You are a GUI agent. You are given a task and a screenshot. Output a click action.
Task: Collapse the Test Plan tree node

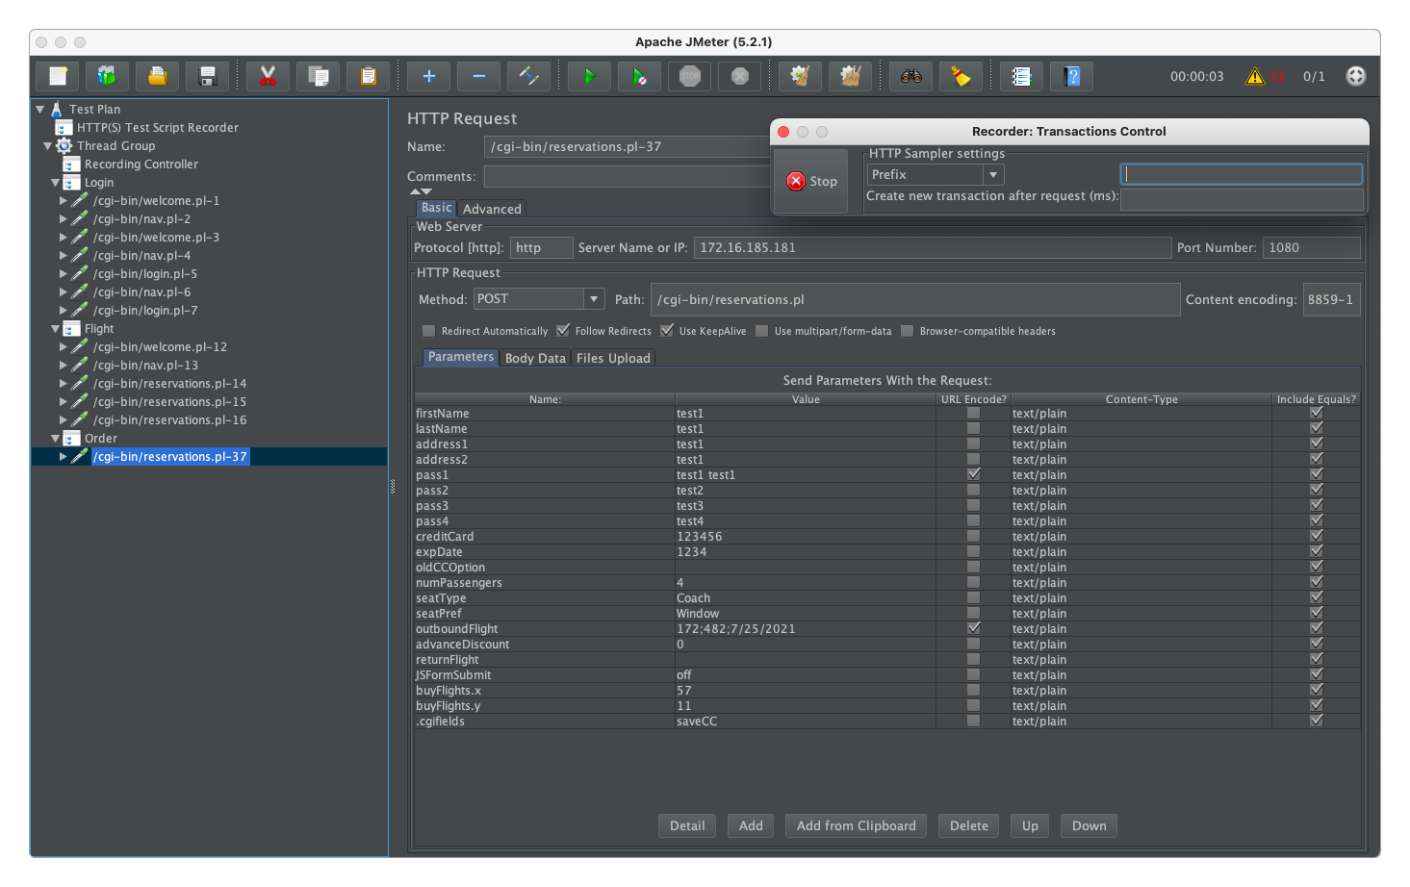[40, 110]
